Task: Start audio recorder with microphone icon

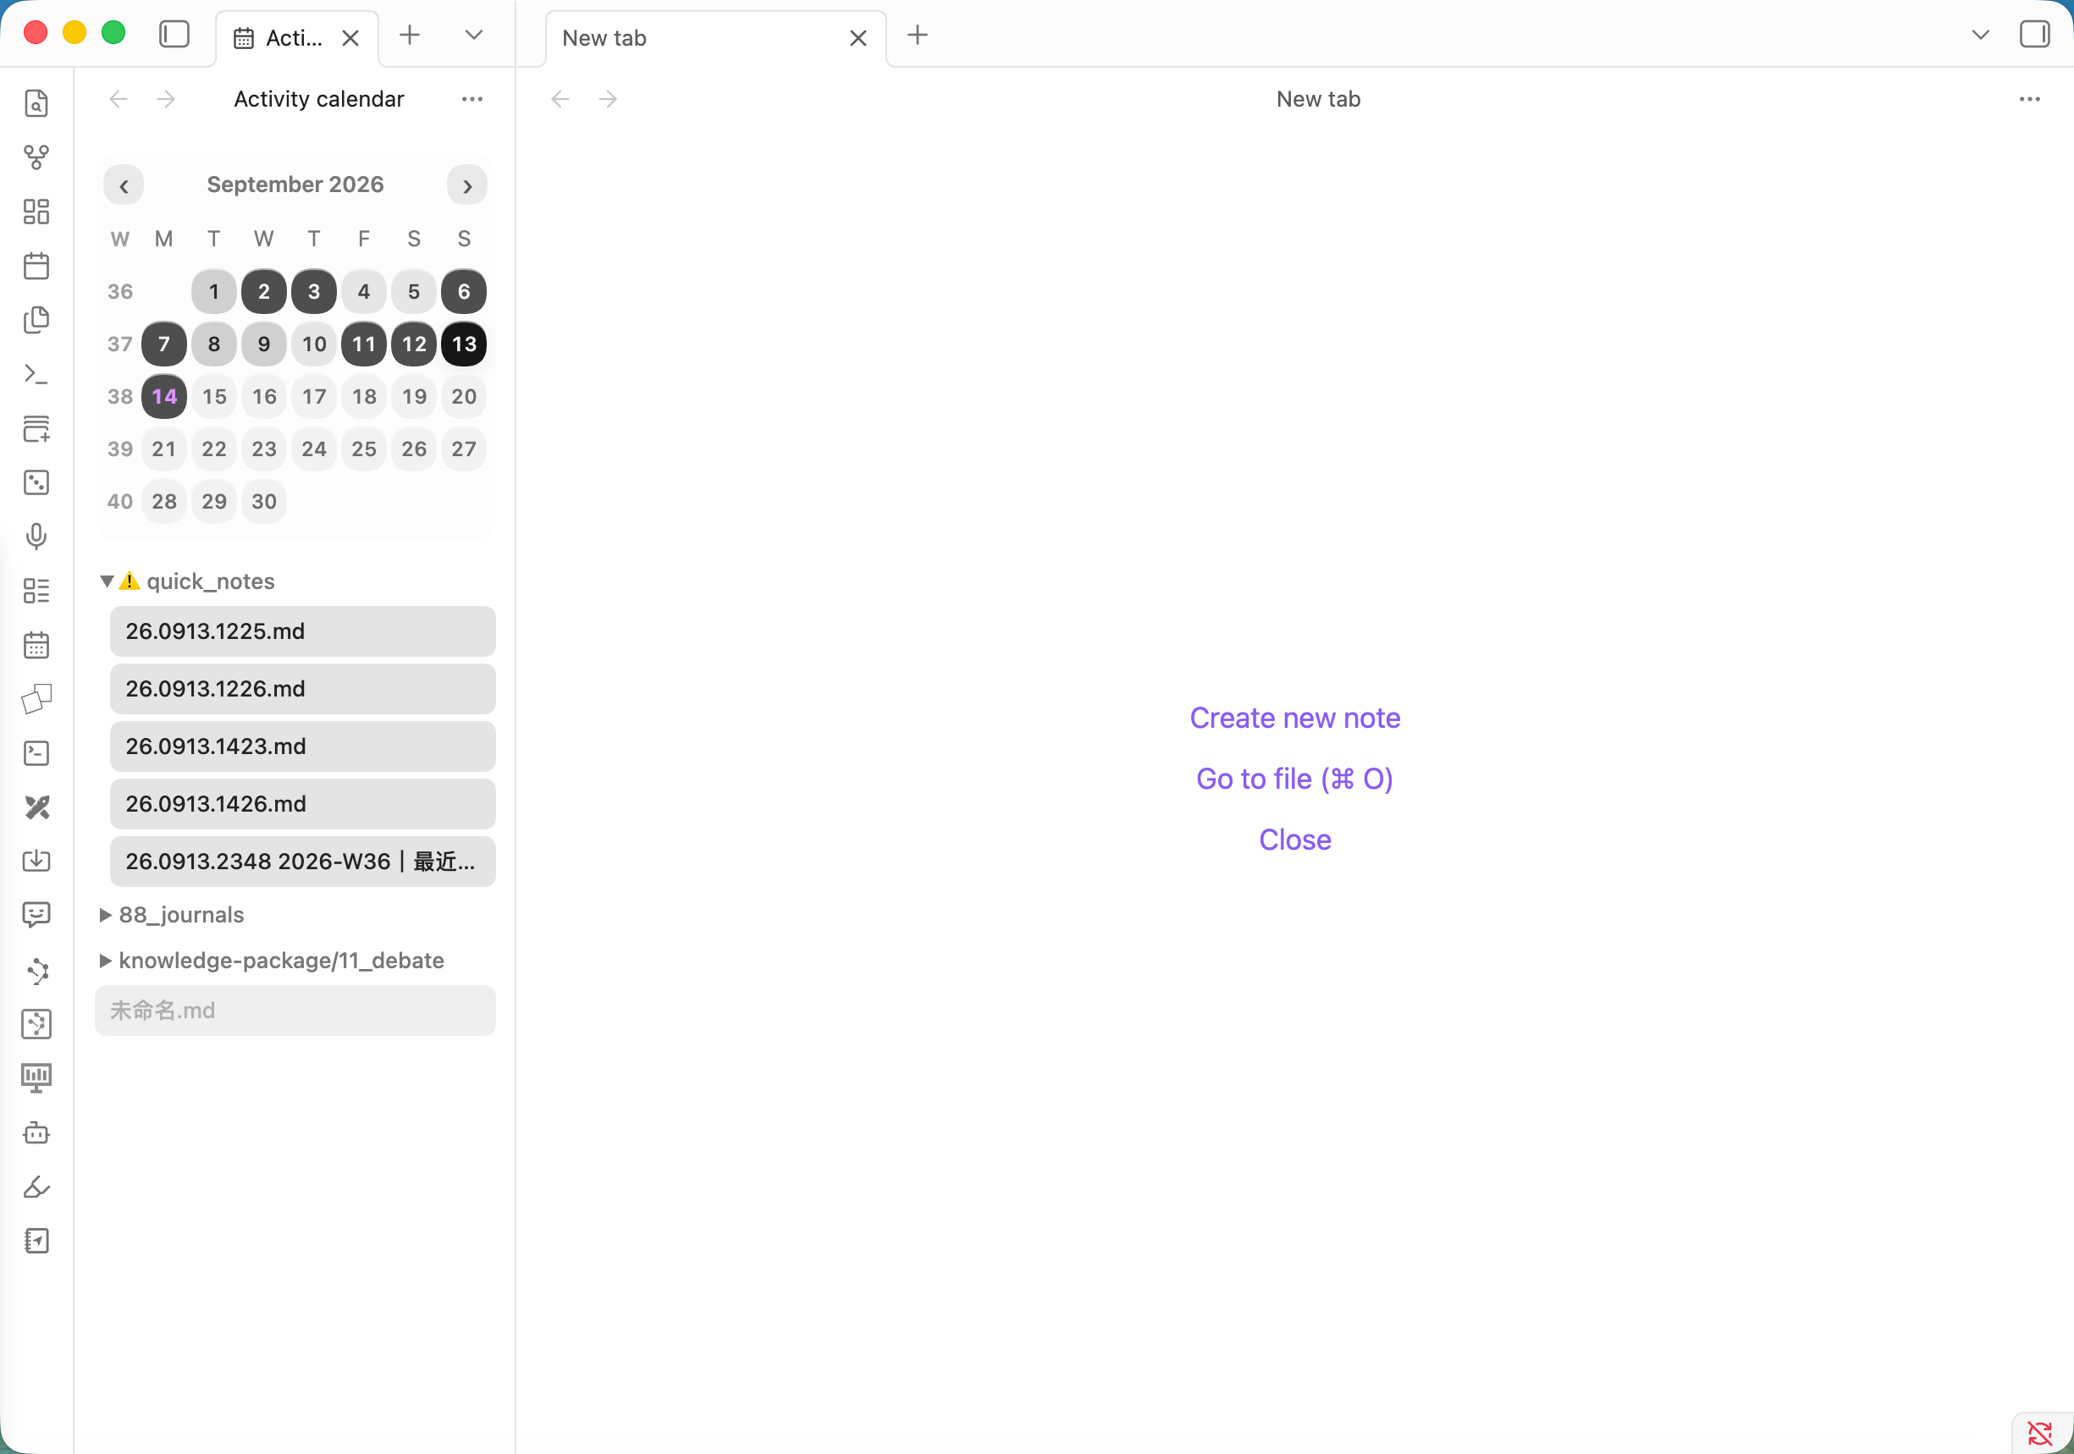Action: 36,537
